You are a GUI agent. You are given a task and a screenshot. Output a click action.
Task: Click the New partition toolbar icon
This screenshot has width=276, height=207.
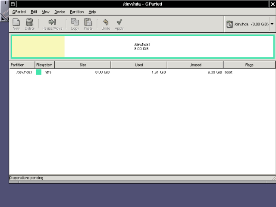(x=16, y=22)
